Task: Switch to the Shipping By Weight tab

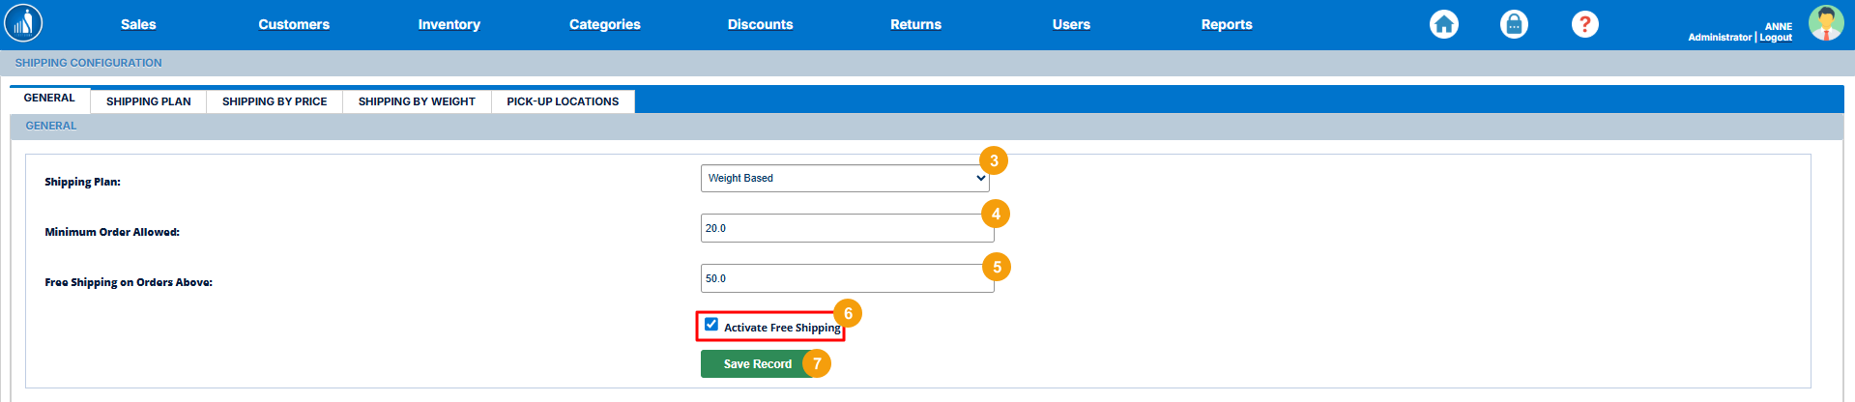Action: click(417, 101)
